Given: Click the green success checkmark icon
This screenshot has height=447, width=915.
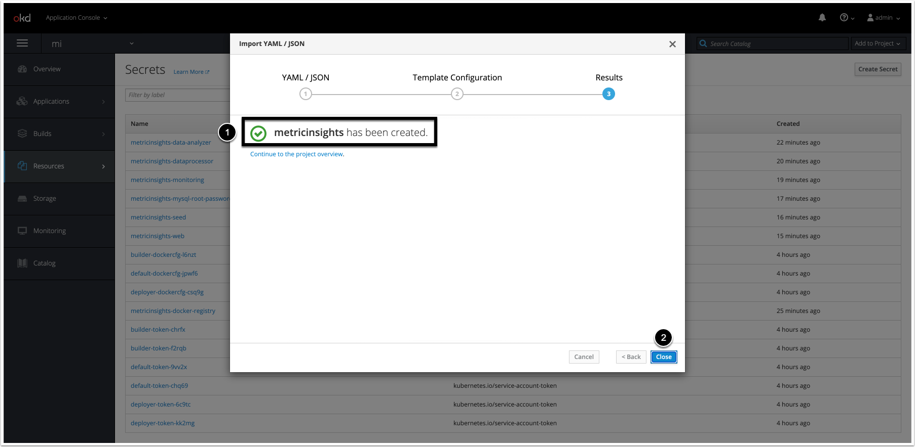Looking at the screenshot, I should (258, 133).
